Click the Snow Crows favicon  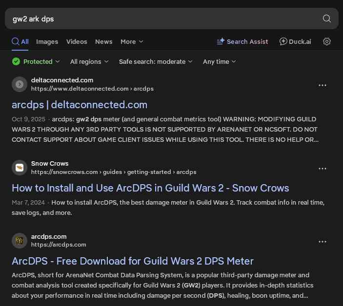tap(20, 168)
